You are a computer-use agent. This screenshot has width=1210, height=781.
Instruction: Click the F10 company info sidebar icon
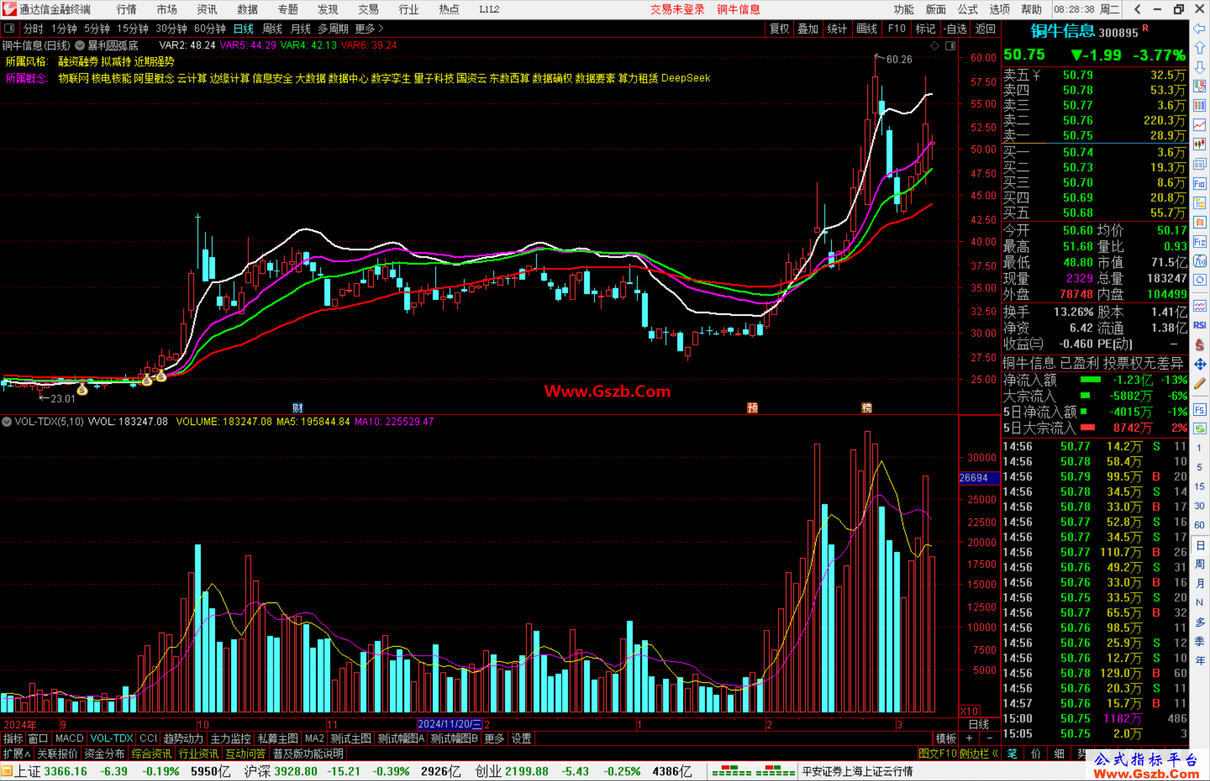pyautogui.click(x=1199, y=184)
